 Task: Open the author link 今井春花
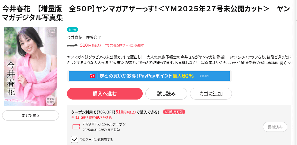(x=75, y=37)
